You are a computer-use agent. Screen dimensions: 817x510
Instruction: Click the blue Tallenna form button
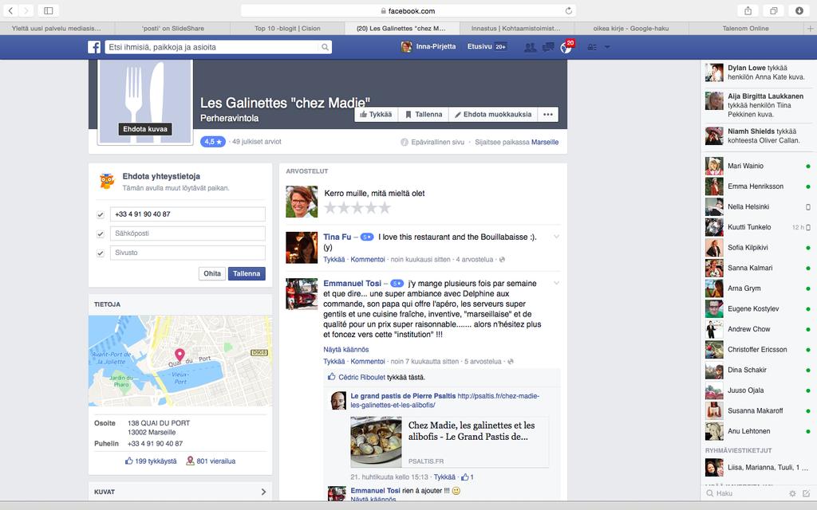tap(247, 273)
